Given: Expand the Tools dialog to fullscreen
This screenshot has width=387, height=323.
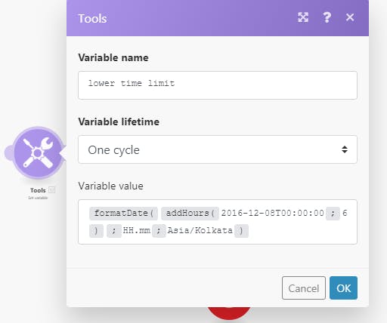Looking at the screenshot, I should pos(303,17).
